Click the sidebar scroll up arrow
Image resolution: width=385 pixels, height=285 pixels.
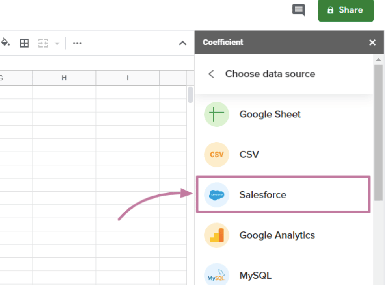378,59
